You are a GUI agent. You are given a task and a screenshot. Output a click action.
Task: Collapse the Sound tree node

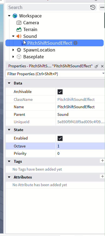point(13,36)
